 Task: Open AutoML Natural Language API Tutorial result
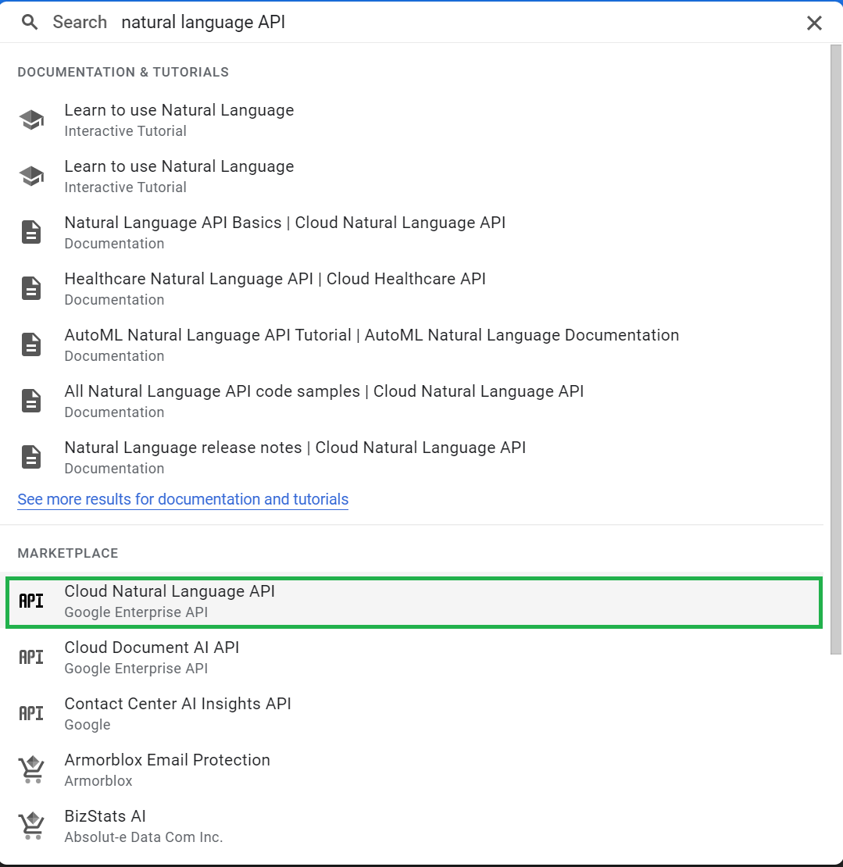pos(412,344)
